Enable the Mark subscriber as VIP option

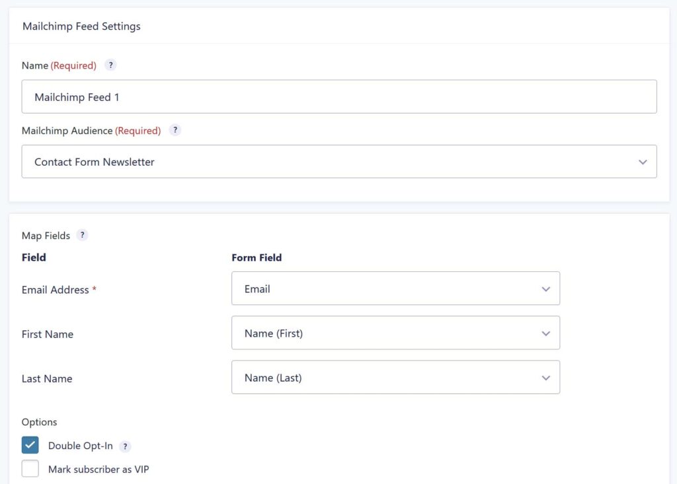[x=30, y=468]
